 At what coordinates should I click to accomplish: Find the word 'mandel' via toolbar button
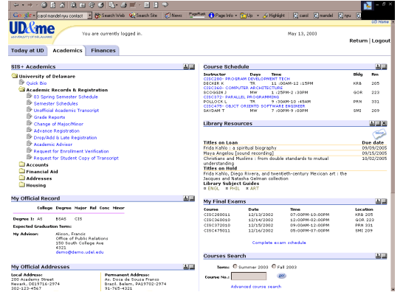[323, 15]
